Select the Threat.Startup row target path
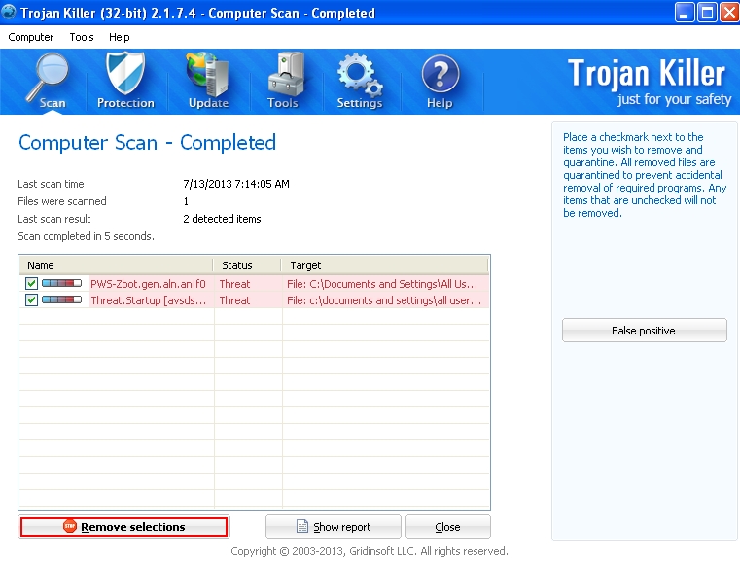The image size is (740, 562). pyautogui.click(x=385, y=300)
